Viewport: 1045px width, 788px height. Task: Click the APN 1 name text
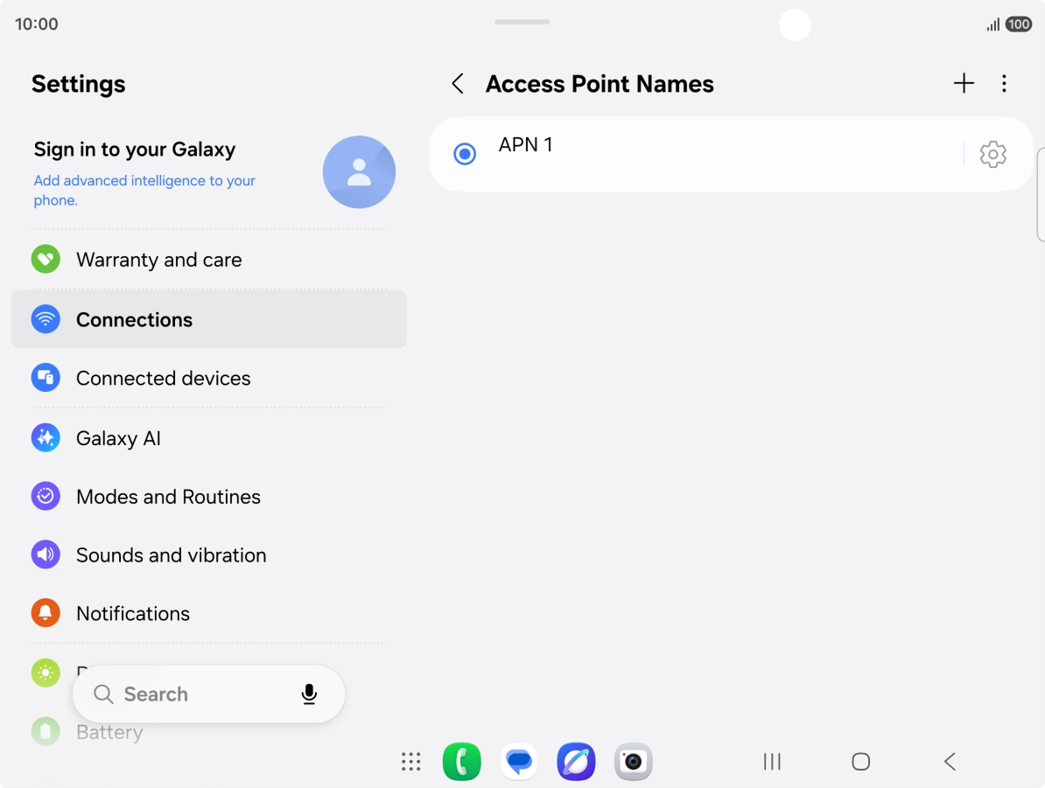526,144
